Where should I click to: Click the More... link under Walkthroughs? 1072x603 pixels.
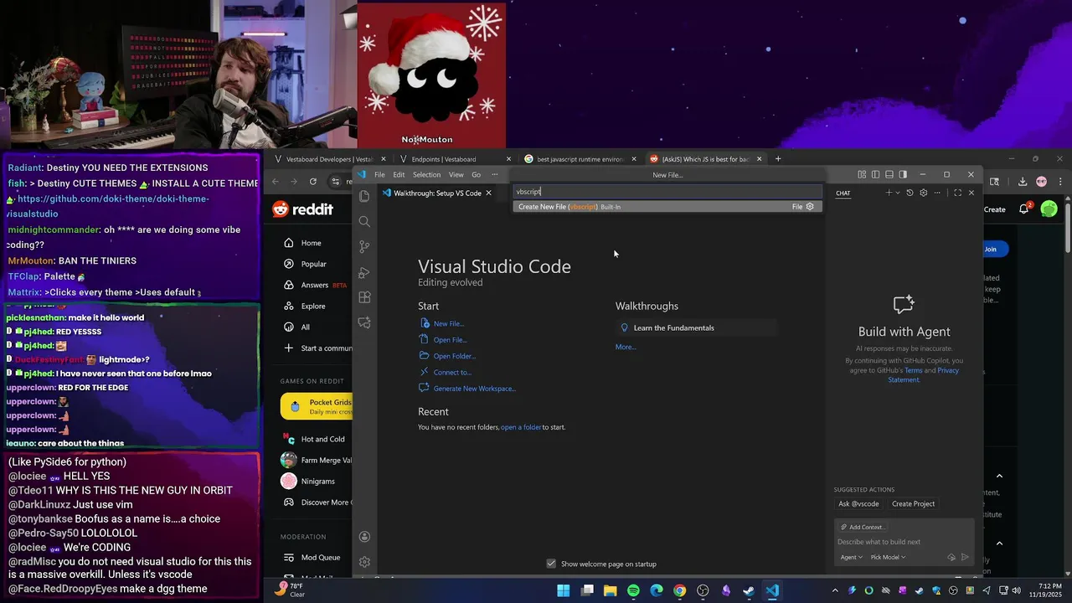click(626, 347)
